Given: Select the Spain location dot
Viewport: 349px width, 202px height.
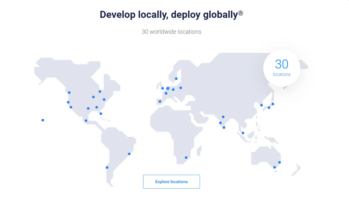Looking at the screenshot, I should coord(160,101).
